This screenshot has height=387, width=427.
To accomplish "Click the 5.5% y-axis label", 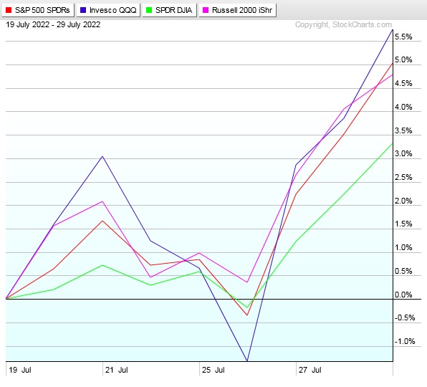I will pyautogui.click(x=403, y=37).
